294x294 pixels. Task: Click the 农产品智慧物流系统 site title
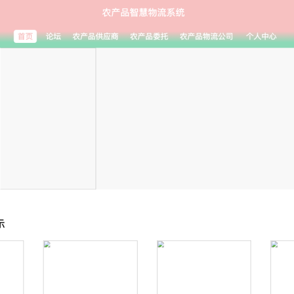point(143,12)
